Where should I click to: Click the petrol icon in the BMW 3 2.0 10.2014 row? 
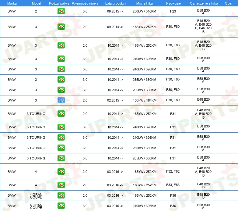(x=61, y=45)
